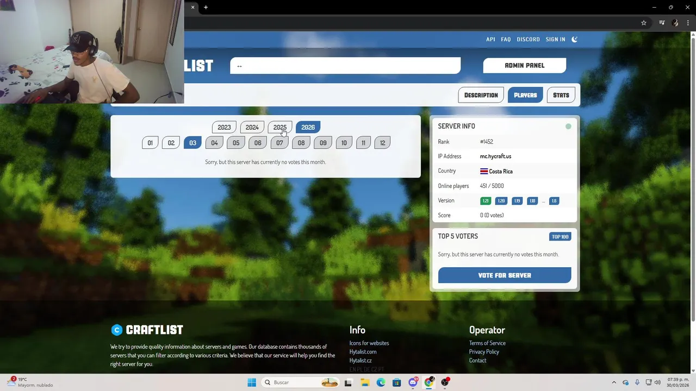Viewport: 696px width, 391px height.
Task: Open the clock and date panel
Action: pyautogui.click(x=678, y=382)
